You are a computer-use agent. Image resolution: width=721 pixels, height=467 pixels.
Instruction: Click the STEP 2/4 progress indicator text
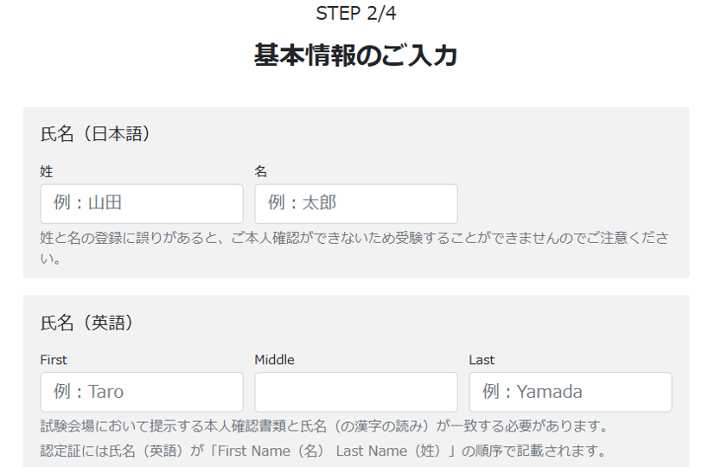coord(356,13)
